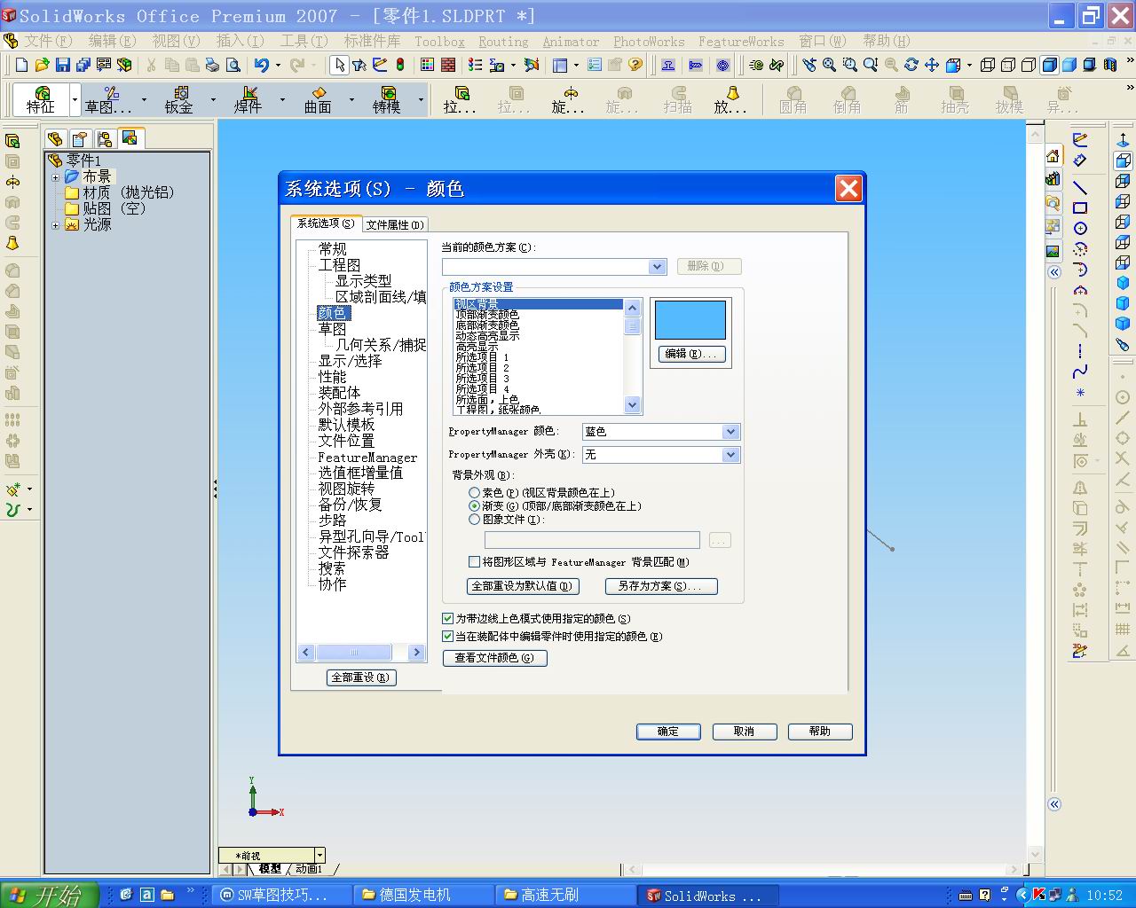The height and width of the screenshot is (908, 1136).
Task: Select the Zoom to Area tool
Action: click(849, 65)
